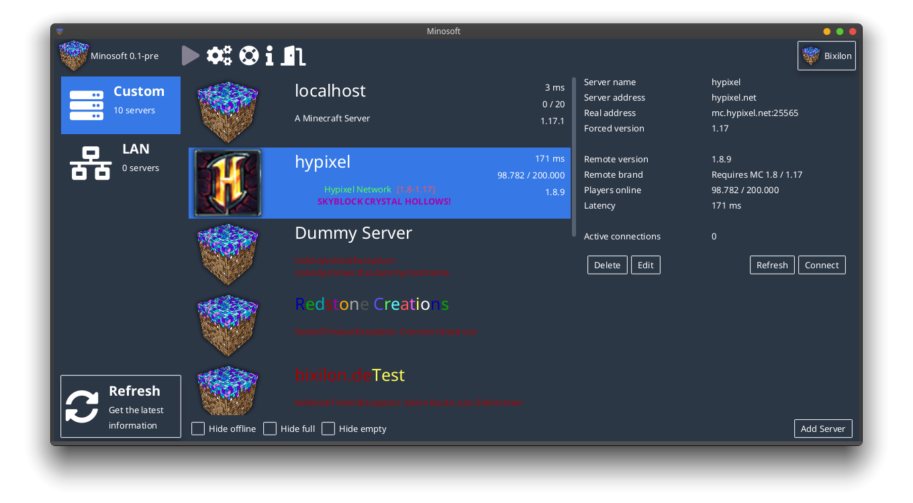This screenshot has height=503, width=913.
Task: Click the mc.hypixel.net:25565 real address value
Action: [755, 113]
